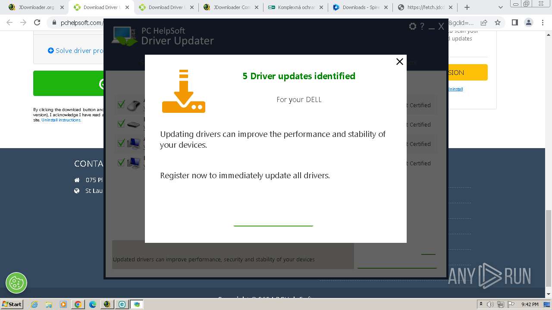Open Windows Start menu
The width and height of the screenshot is (552, 310).
[x=12, y=304]
